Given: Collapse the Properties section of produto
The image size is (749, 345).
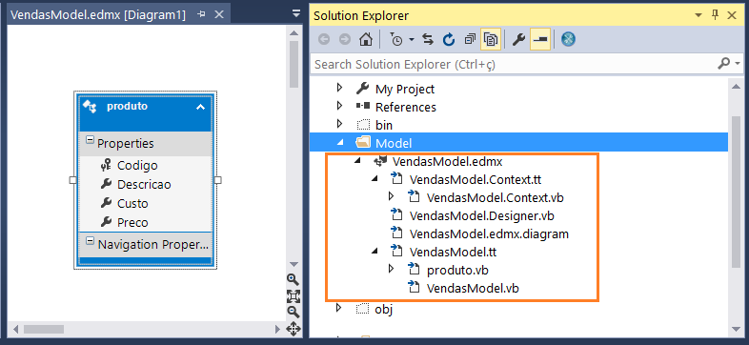Looking at the screenshot, I should [x=90, y=140].
